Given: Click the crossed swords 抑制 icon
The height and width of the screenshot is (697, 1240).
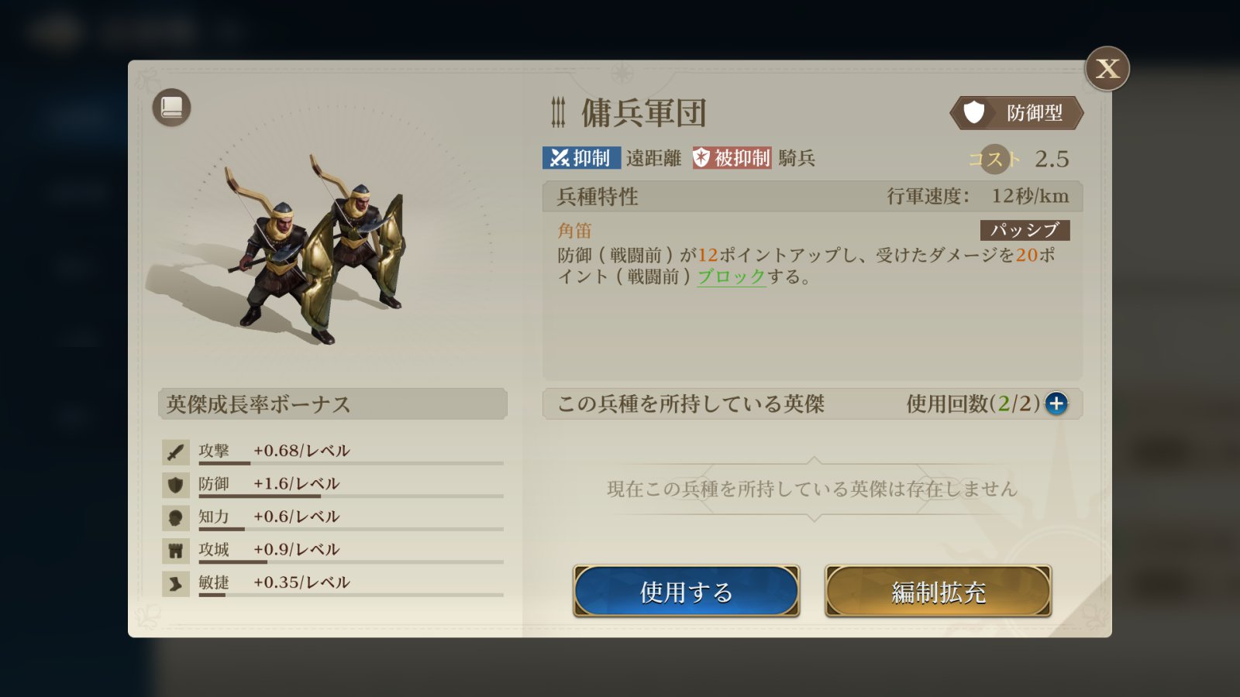Looking at the screenshot, I should tap(560, 158).
